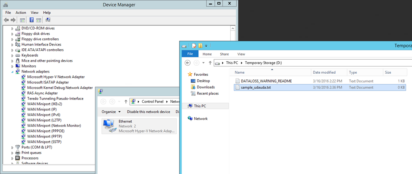Select Network in the navigation pane

pos(200,119)
